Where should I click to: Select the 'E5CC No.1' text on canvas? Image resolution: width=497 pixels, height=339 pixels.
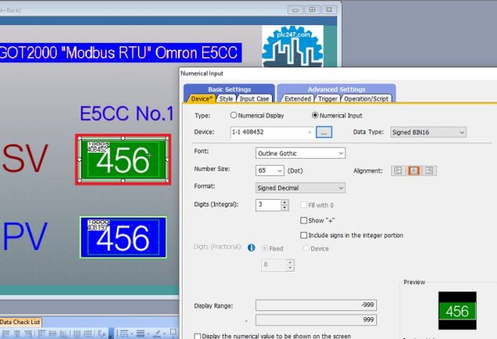point(126,114)
